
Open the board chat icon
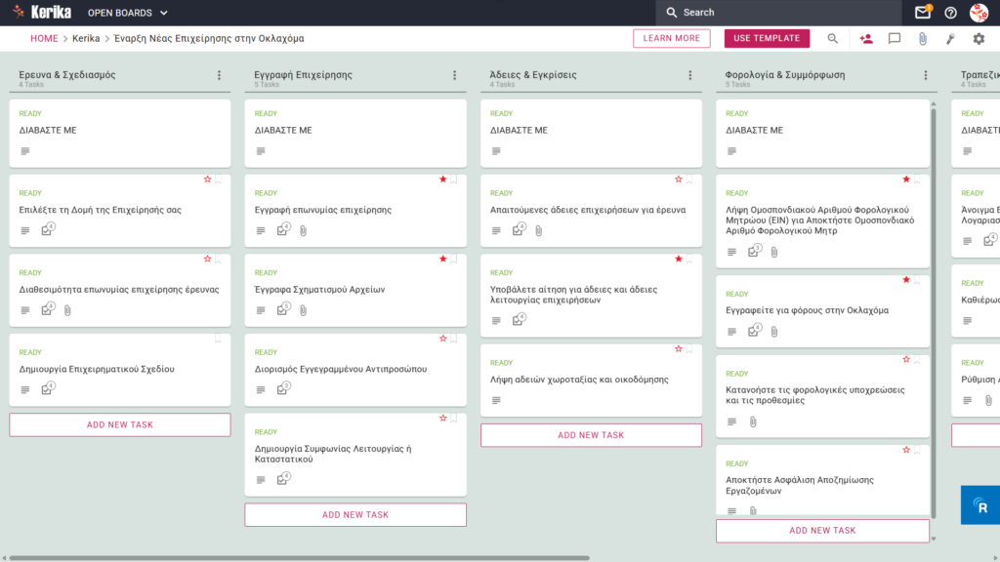point(895,39)
